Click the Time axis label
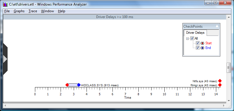This screenshot has height=111, width=234. click(x=128, y=98)
